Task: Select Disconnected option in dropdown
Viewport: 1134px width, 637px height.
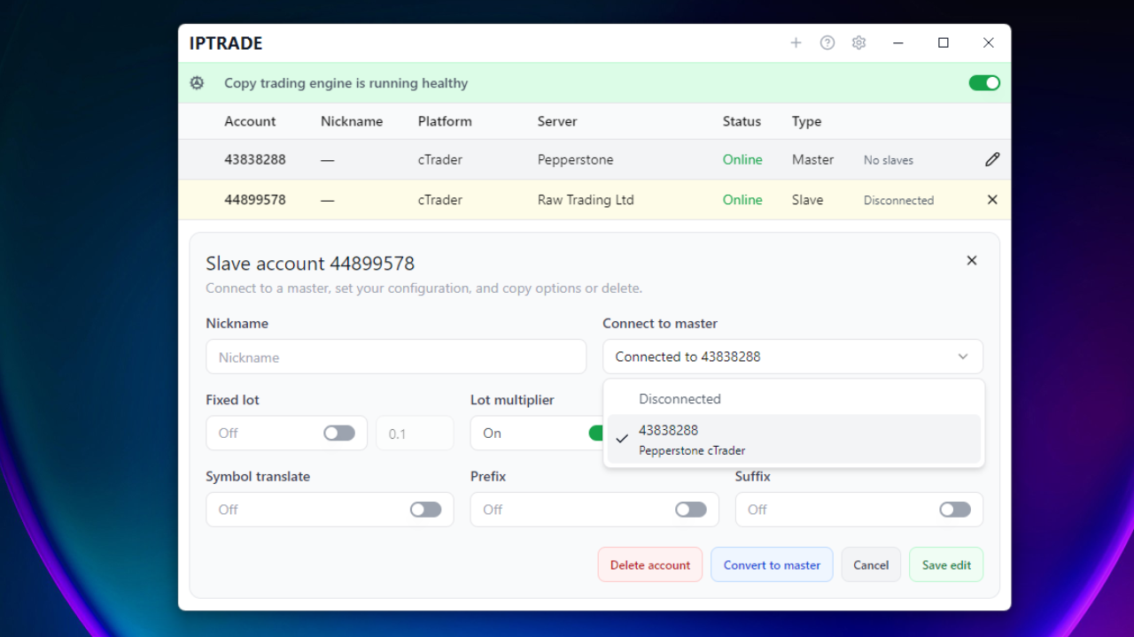Action: (x=680, y=399)
